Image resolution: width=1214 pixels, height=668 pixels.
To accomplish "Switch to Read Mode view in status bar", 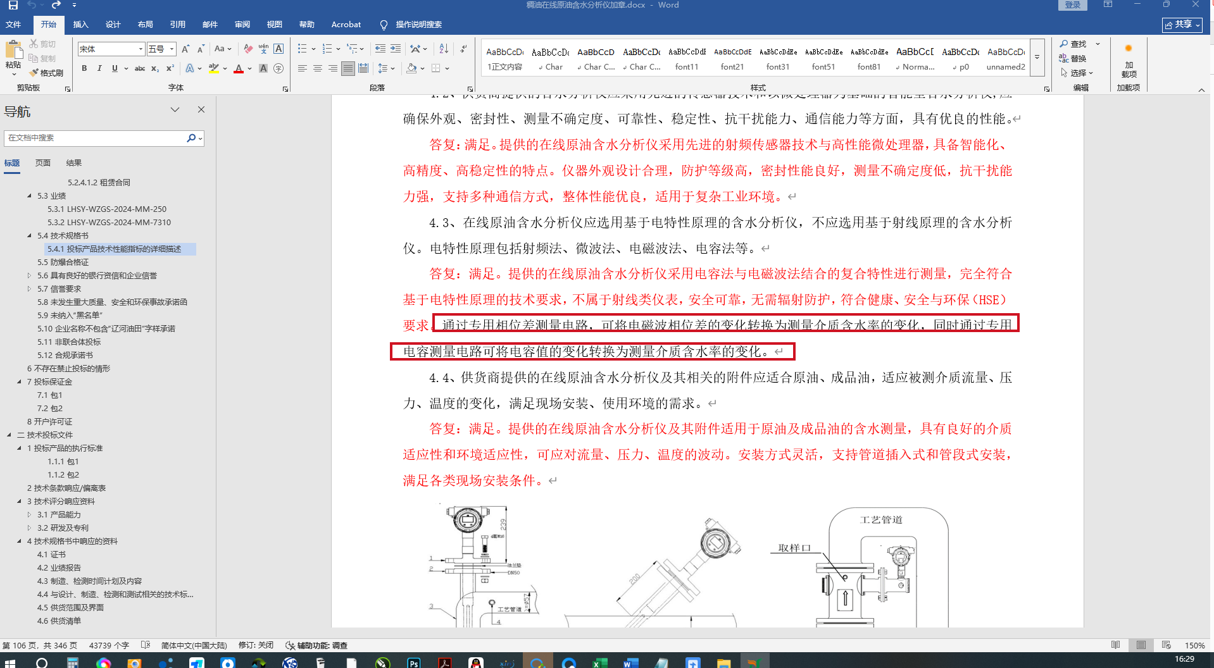I will point(1115,645).
